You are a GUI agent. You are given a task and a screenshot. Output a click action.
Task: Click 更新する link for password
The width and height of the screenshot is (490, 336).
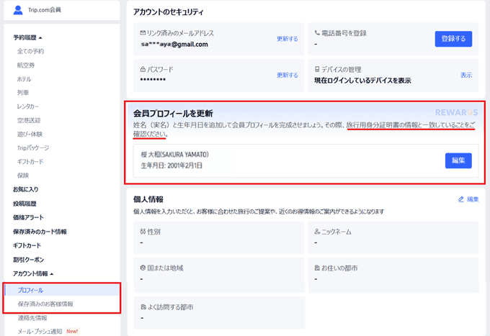[287, 75]
